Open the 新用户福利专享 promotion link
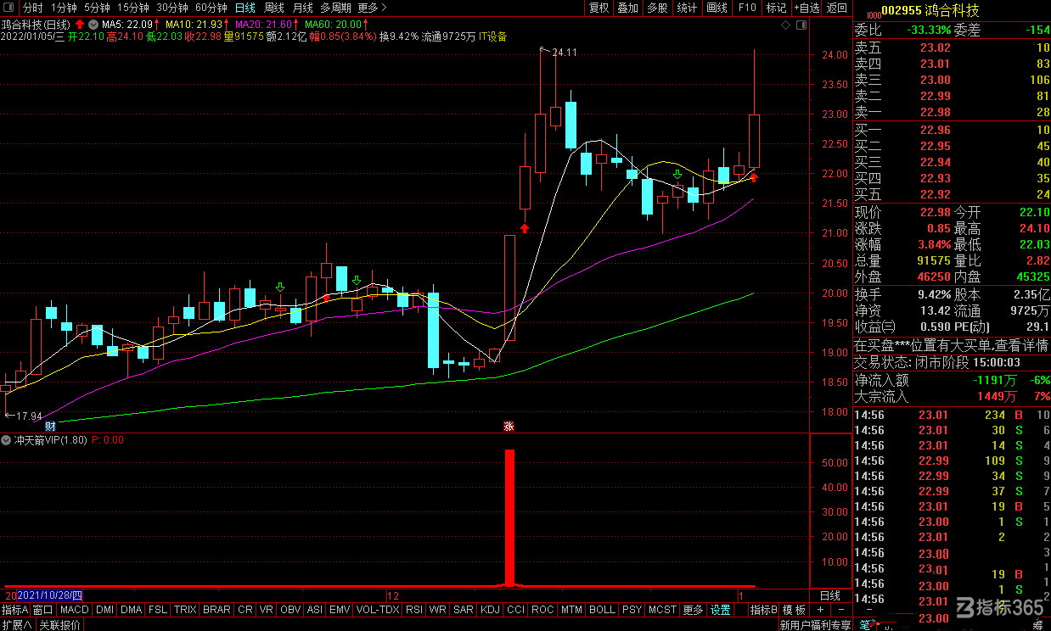 (815, 625)
